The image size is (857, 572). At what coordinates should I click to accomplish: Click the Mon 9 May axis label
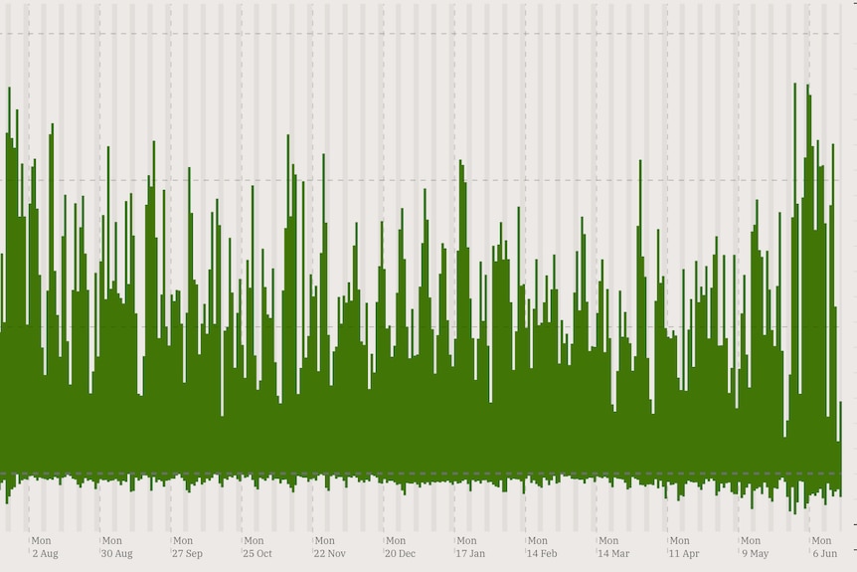pos(755,547)
